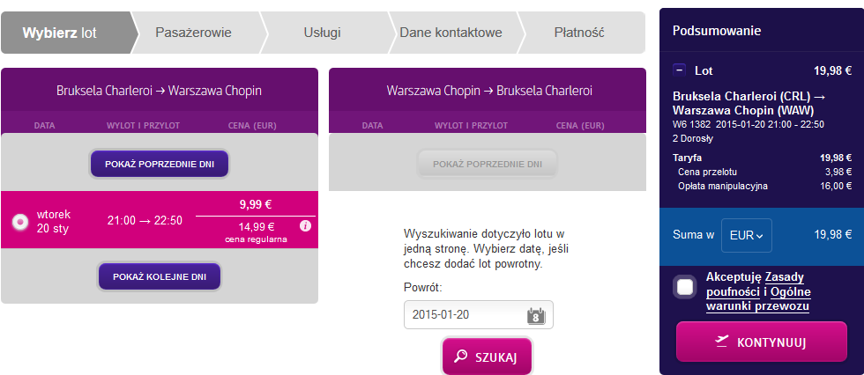Switch to the Dane kontaktowe step
Viewport: 864px width, 375px height.
coord(451,33)
